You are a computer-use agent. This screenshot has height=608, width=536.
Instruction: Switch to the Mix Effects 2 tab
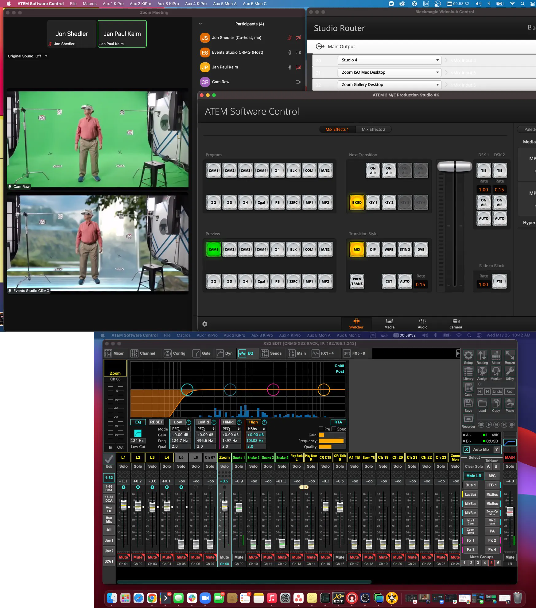373,129
